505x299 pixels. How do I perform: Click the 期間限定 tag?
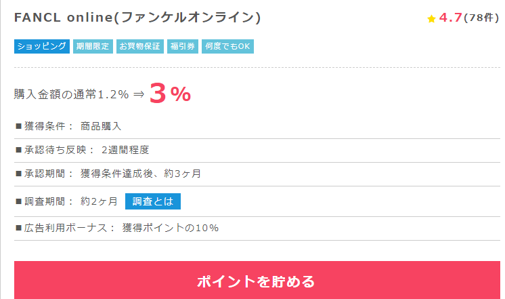[93, 47]
